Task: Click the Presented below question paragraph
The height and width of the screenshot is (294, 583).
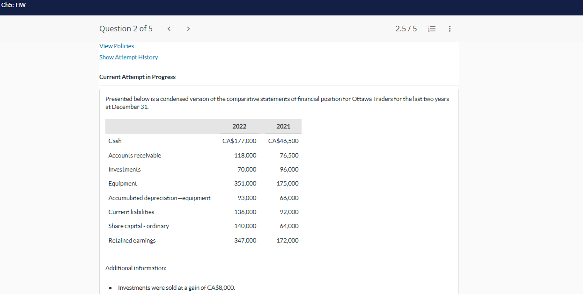Action: click(x=277, y=103)
